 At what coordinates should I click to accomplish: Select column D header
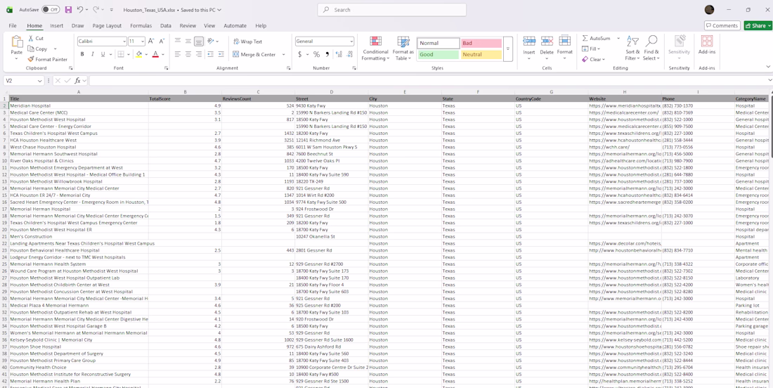pos(331,91)
